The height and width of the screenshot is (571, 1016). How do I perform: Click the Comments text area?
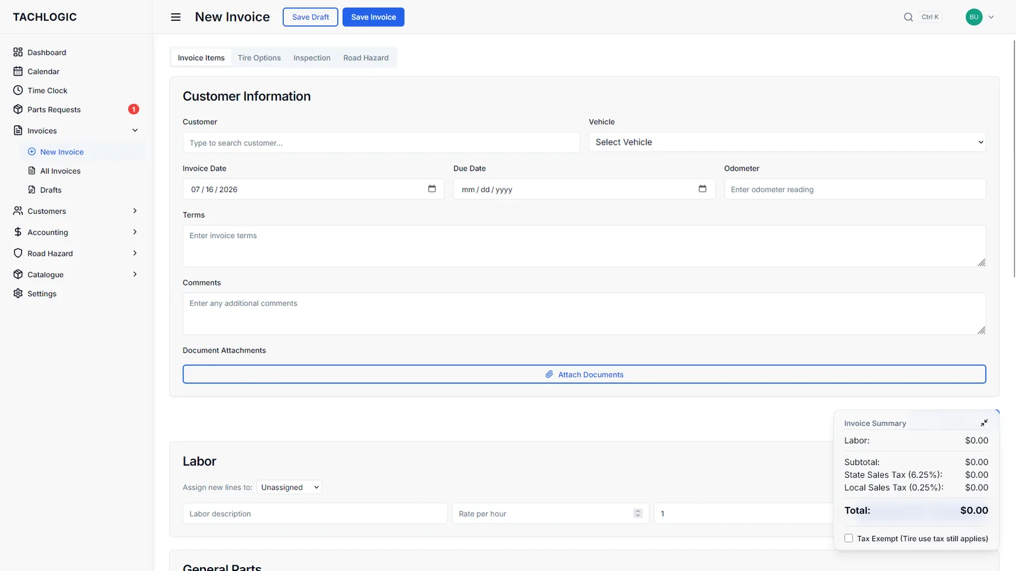pos(584,313)
